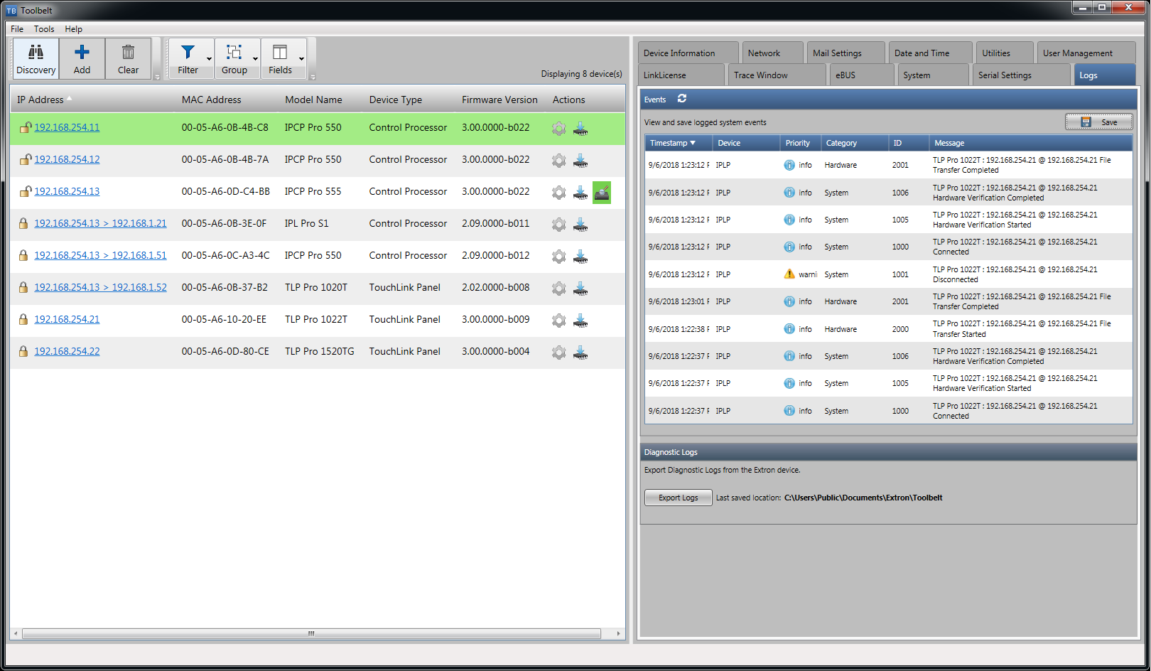This screenshot has height=671, width=1151.
Task: Click the padlock icon beside 192.168.254.21
Action: coord(23,319)
